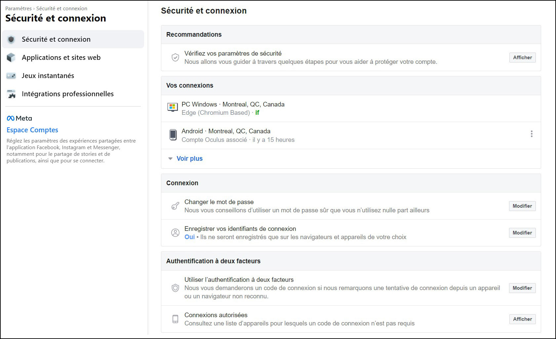The image size is (556, 339).
Task: Select Intégrations professionnelles in sidebar
Action: pyautogui.click(x=68, y=94)
